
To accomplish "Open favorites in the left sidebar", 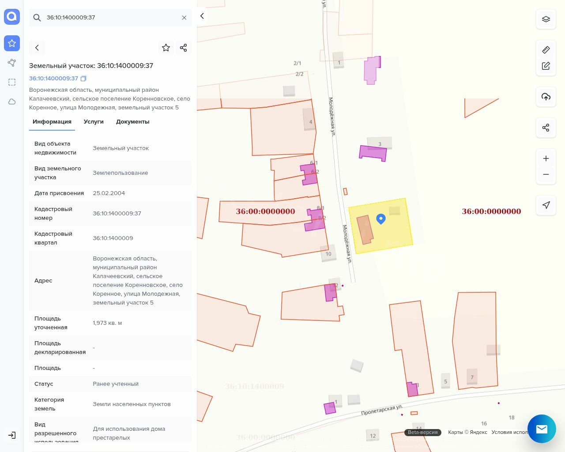I will 12,43.
